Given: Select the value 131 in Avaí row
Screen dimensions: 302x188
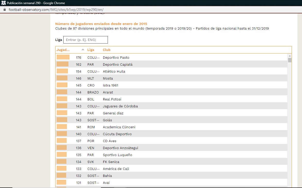Looking at the screenshot, I should [79, 183].
